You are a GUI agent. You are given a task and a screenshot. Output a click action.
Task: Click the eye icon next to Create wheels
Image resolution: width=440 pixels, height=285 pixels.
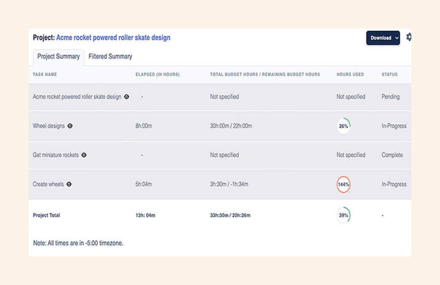tap(69, 184)
